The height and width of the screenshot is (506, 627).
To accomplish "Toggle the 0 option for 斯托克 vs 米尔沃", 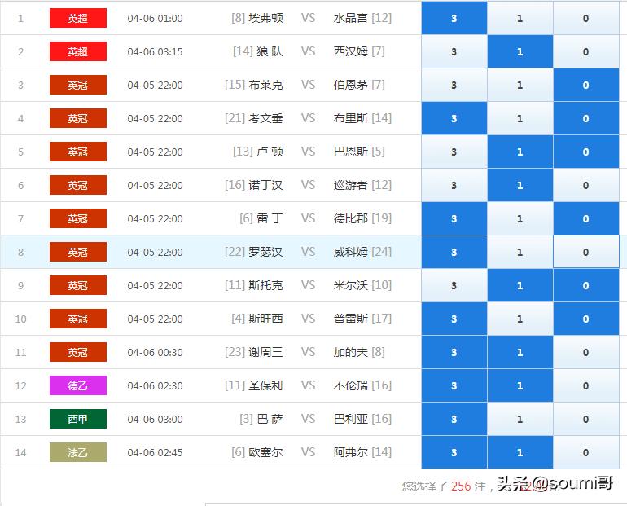I will click(586, 285).
